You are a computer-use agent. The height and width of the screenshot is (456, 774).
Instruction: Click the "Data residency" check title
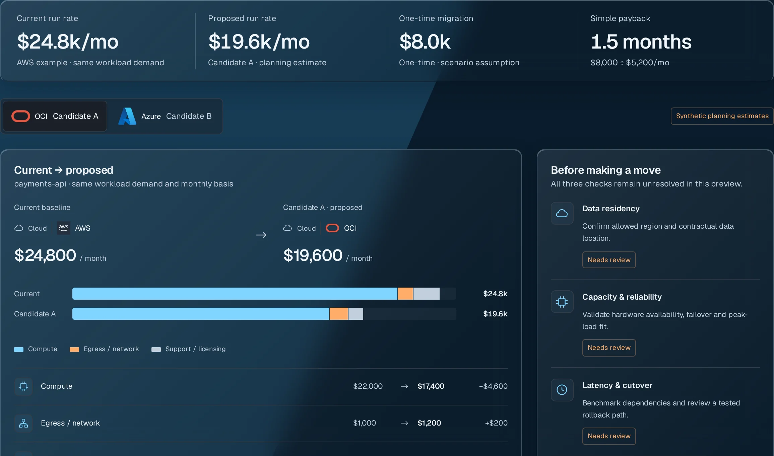pos(611,209)
